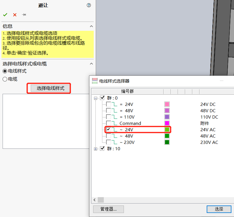Click the wire style icon for = 24V
This screenshot has height=217, width=234.
tap(114, 104)
